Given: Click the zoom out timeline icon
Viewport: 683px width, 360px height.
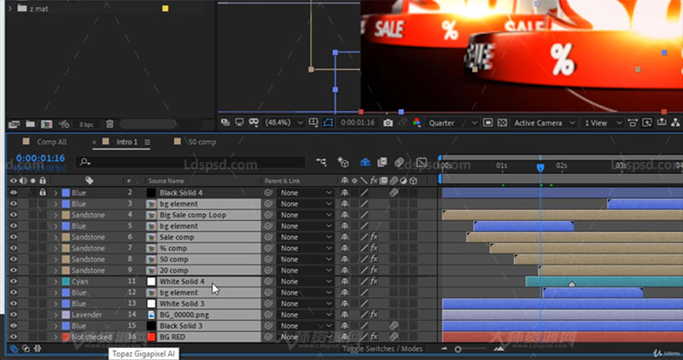Looking at the screenshot, I should (444, 349).
